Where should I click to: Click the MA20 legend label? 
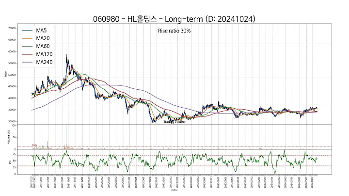coord(43,38)
